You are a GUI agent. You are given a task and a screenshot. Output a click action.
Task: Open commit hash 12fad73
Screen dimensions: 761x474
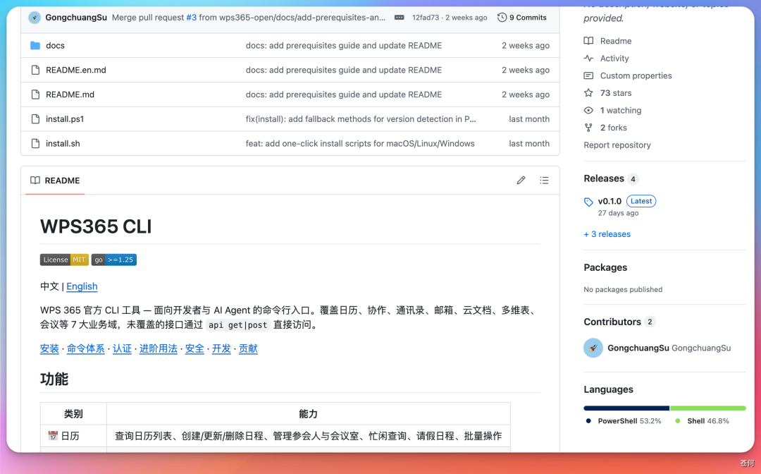point(426,18)
